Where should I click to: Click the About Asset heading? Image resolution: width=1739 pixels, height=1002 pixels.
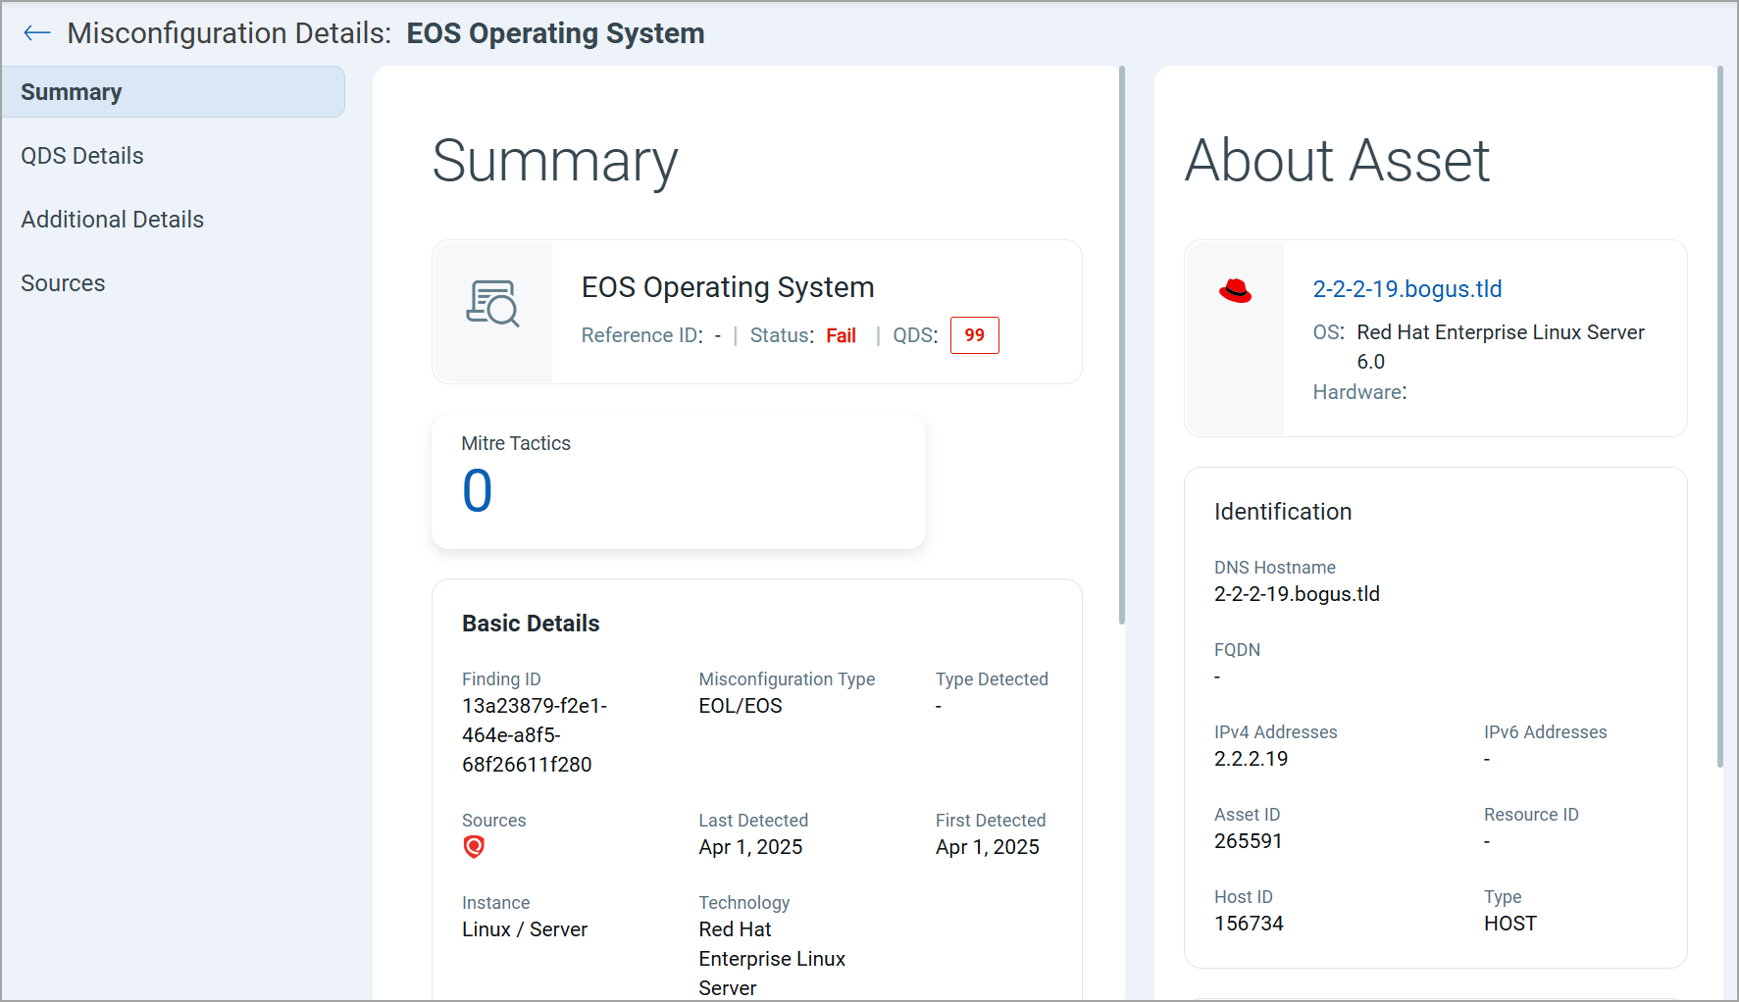tap(1338, 161)
